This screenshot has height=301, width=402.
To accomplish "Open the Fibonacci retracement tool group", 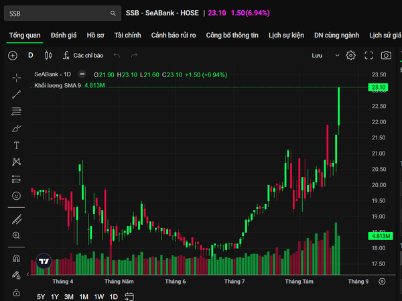I will 16,111.
